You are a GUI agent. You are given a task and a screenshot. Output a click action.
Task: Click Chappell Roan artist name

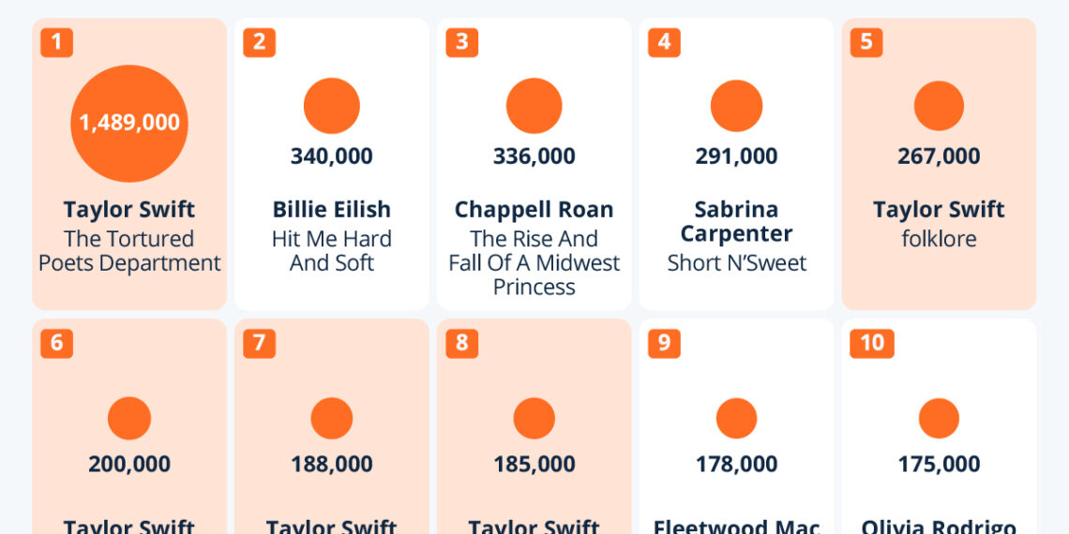(x=534, y=210)
